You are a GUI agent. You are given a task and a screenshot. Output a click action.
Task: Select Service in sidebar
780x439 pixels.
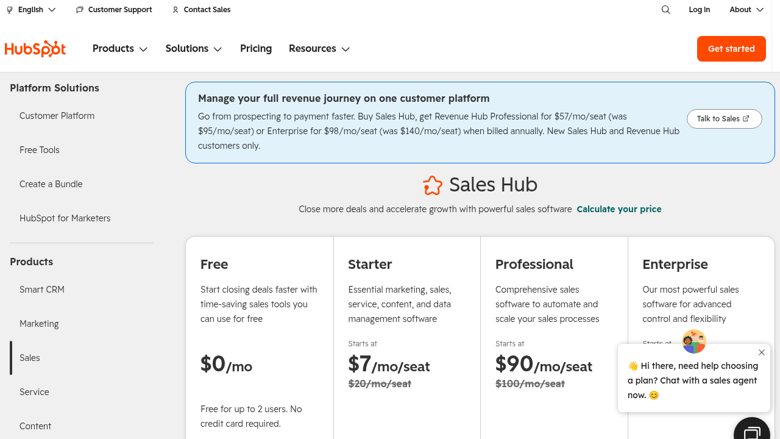coord(34,392)
